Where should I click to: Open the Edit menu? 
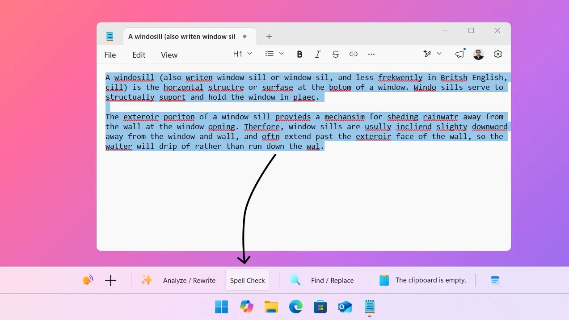point(139,55)
